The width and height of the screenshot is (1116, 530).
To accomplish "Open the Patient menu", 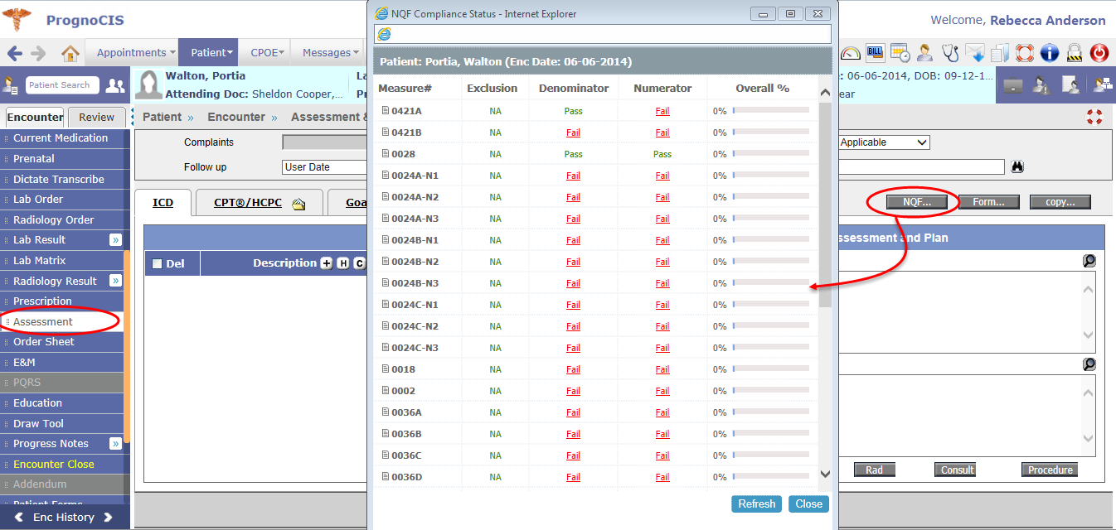I will coord(208,53).
